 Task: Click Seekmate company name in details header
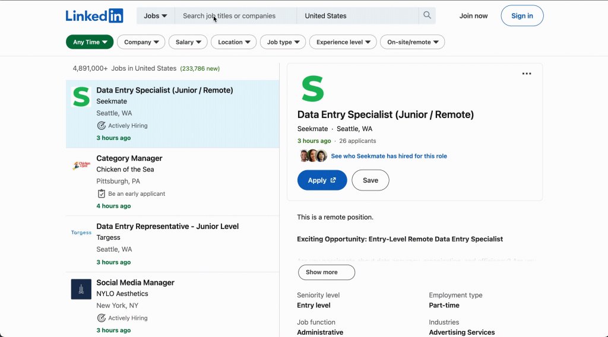(x=312, y=129)
